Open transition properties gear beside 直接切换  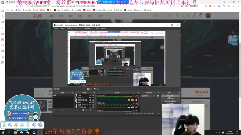(x=158, y=96)
